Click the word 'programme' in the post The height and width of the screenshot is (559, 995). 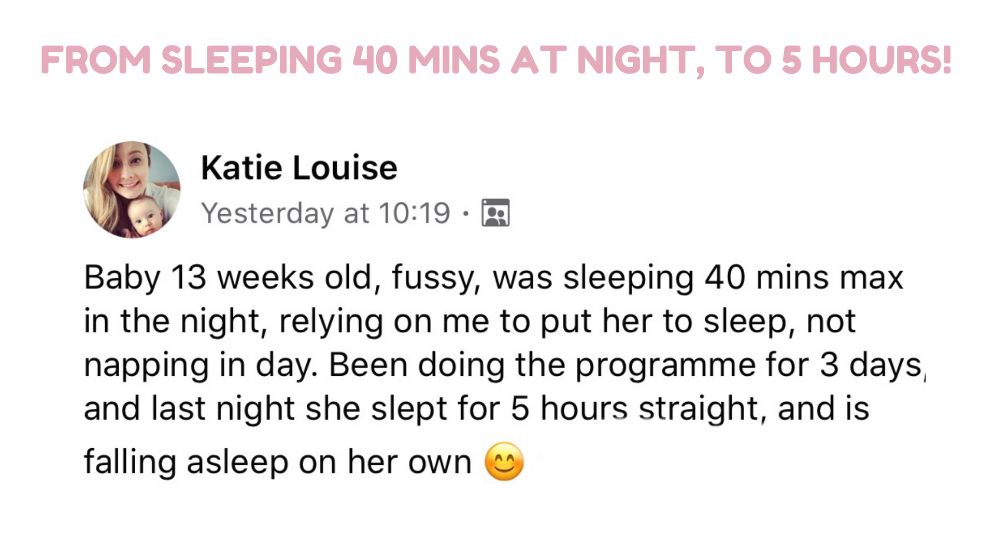(x=666, y=365)
